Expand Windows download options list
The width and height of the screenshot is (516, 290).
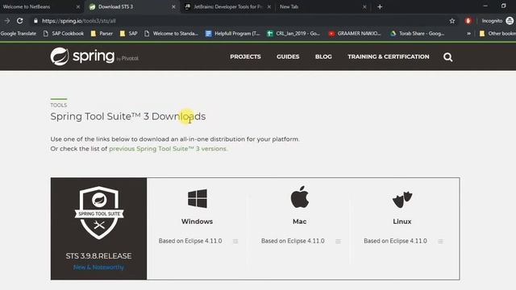[235, 242]
